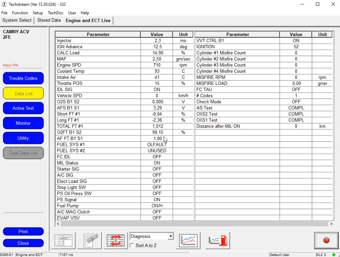Viewport: 340px width, 257px height.
Task: Open the Help menu
Action: pyautogui.click(x=85, y=13)
